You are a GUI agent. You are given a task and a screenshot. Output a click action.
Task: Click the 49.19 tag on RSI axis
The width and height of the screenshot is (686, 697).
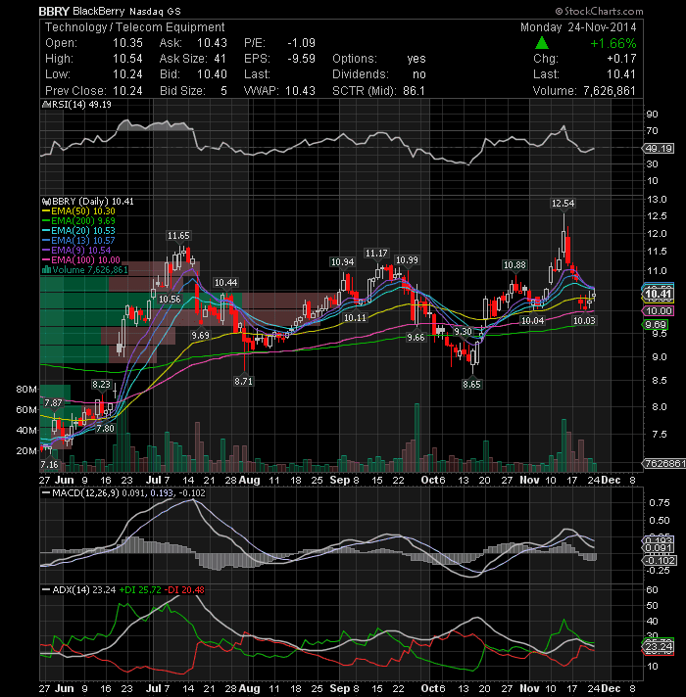pos(659,149)
